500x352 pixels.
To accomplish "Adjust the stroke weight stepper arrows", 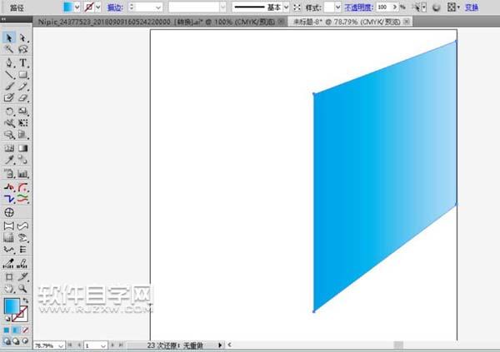I will tap(132, 7).
